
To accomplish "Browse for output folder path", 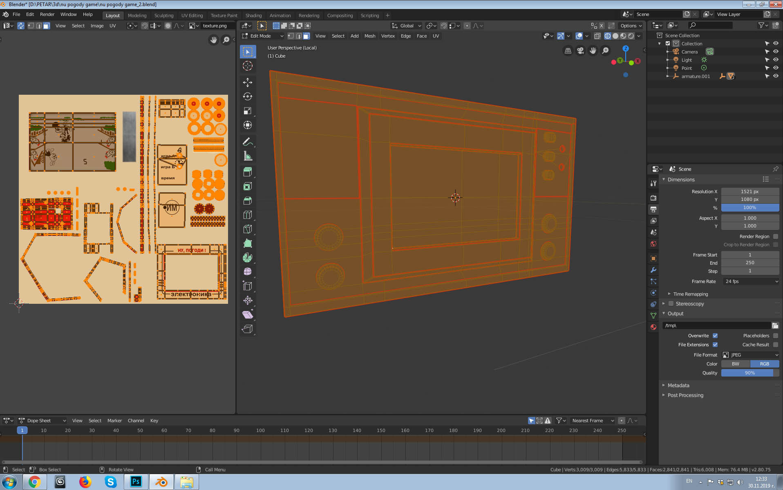I will pos(775,325).
